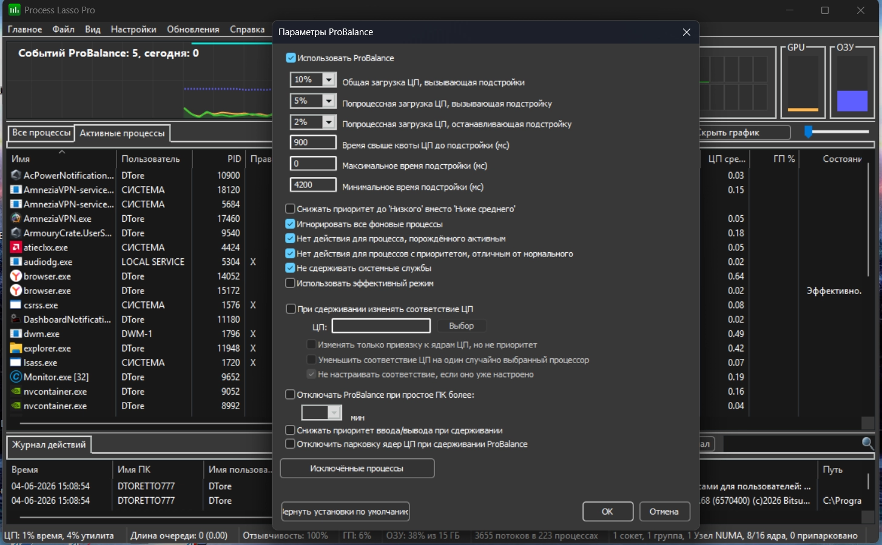Enable 'Отключать ProBalance при простое ПК более'
Screen dimensions: 882x545
coord(291,395)
